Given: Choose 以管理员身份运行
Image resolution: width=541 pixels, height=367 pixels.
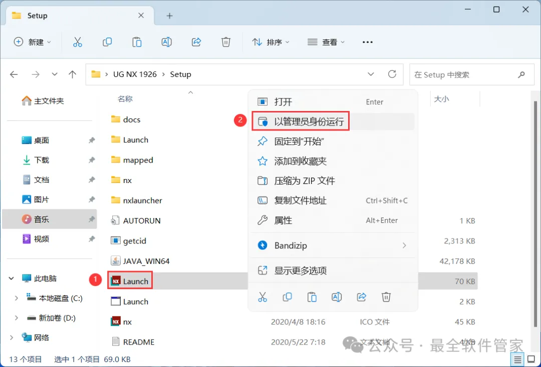Looking at the screenshot, I should 333,121.
